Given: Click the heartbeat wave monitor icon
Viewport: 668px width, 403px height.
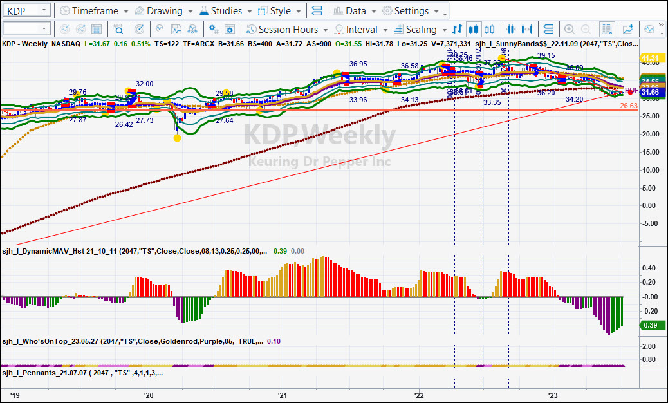Looking at the screenshot, I should click(x=649, y=30).
